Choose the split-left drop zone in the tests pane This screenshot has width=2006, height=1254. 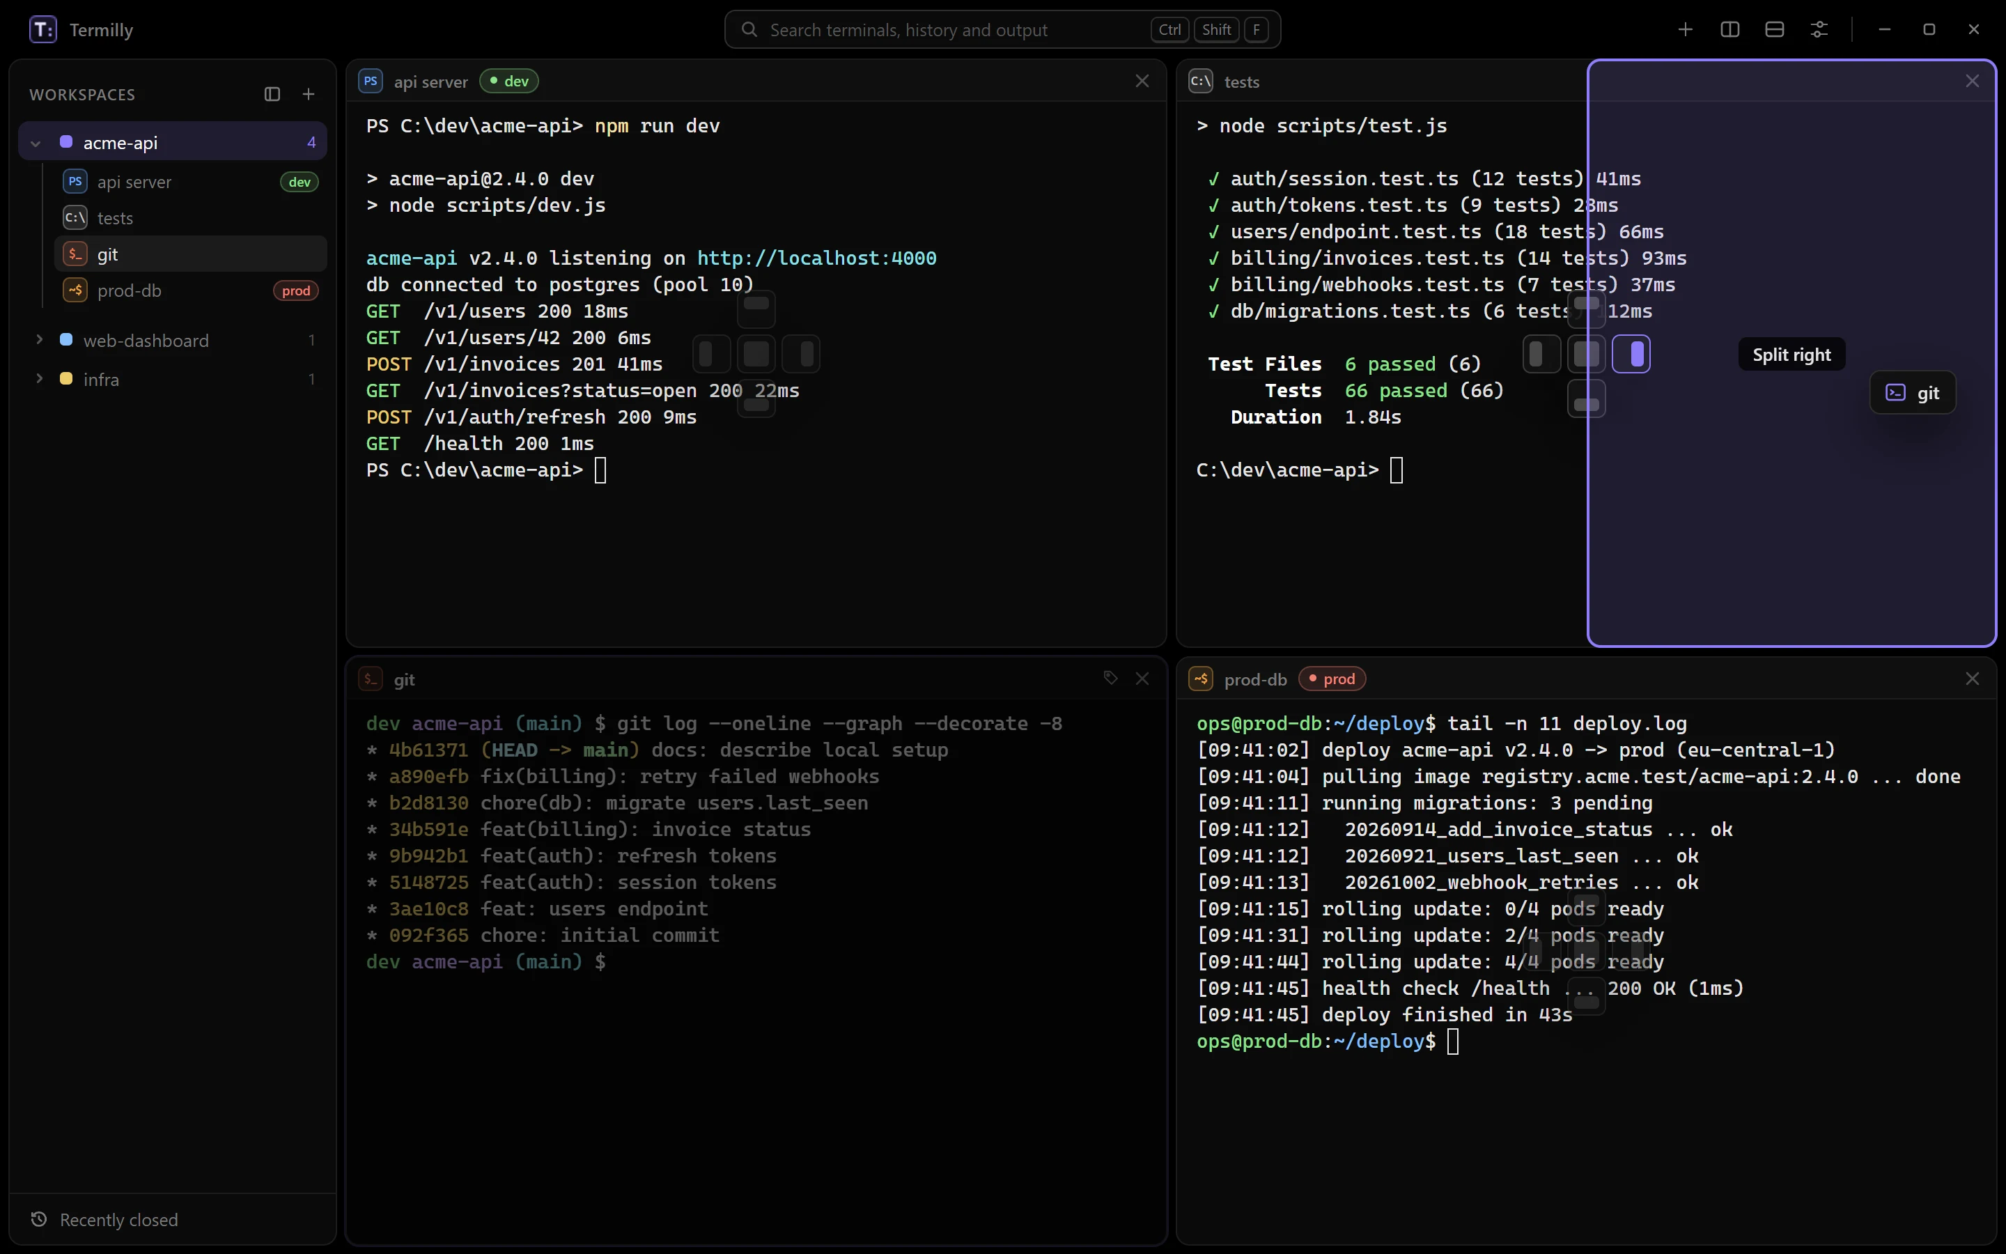(1542, 354)
